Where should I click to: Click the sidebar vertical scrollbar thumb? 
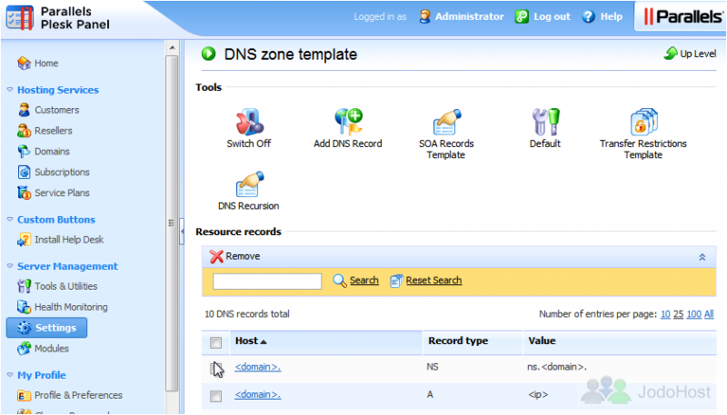click(x=172, y=223)
